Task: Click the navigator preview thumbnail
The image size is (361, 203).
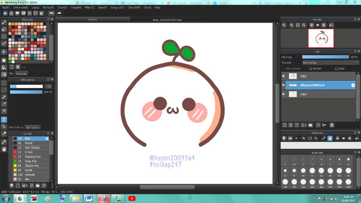Action: click(x=321, y=38)
